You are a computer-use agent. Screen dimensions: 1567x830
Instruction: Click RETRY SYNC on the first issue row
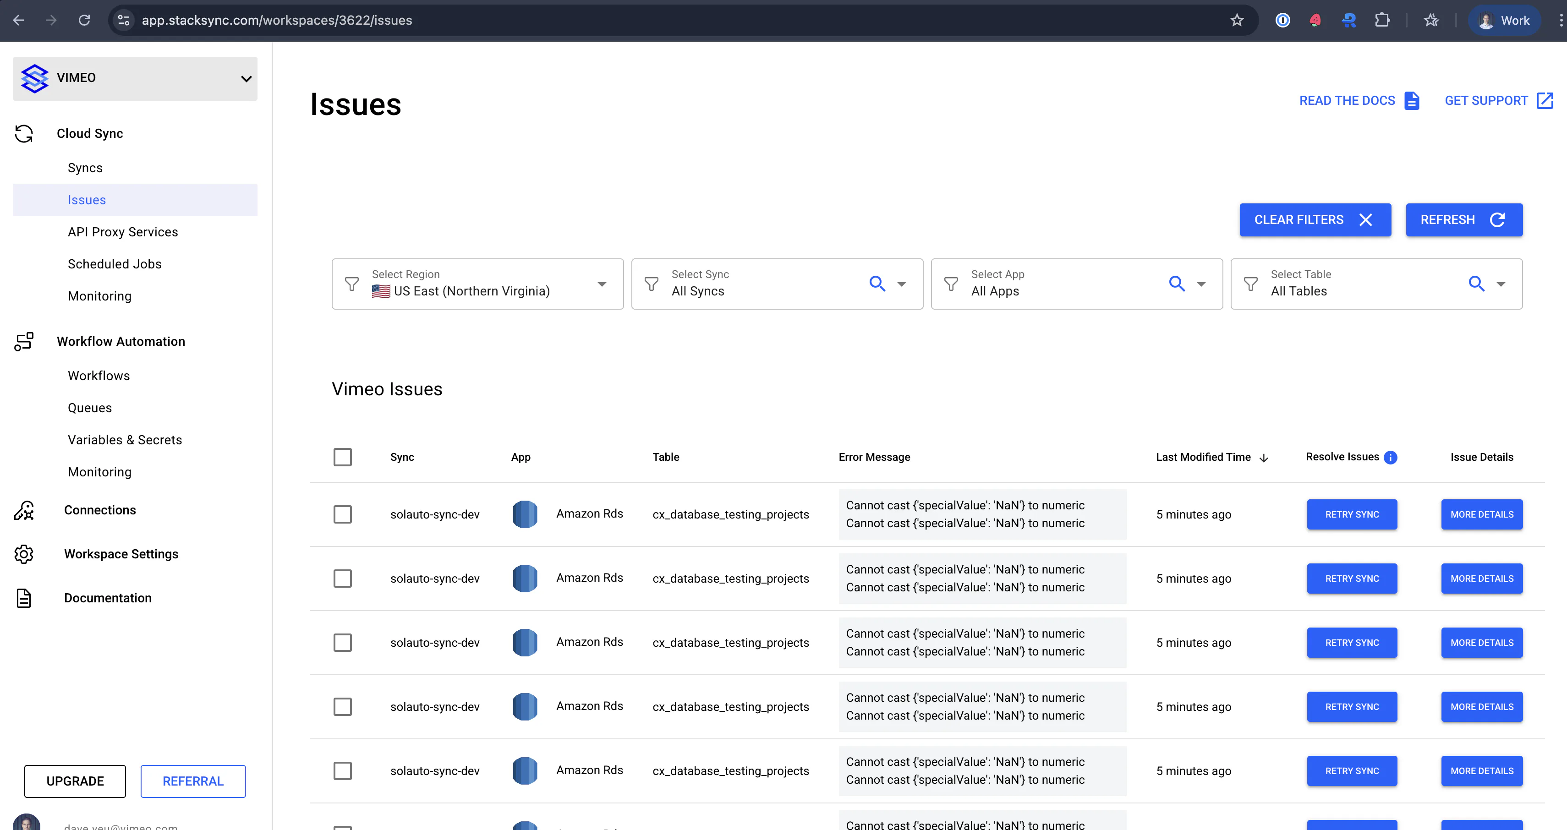pyautogui.click(x=1352, y=514)
